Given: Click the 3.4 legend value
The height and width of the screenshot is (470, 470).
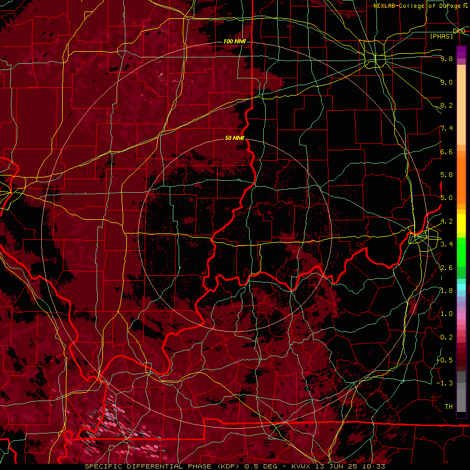Looking at the screenshot, I should pos(446,244).
